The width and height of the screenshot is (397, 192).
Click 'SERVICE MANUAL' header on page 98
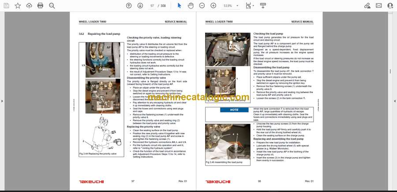pos(302,22)
